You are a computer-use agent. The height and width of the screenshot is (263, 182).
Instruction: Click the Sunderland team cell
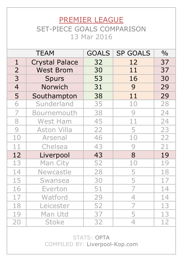[55, 104]
